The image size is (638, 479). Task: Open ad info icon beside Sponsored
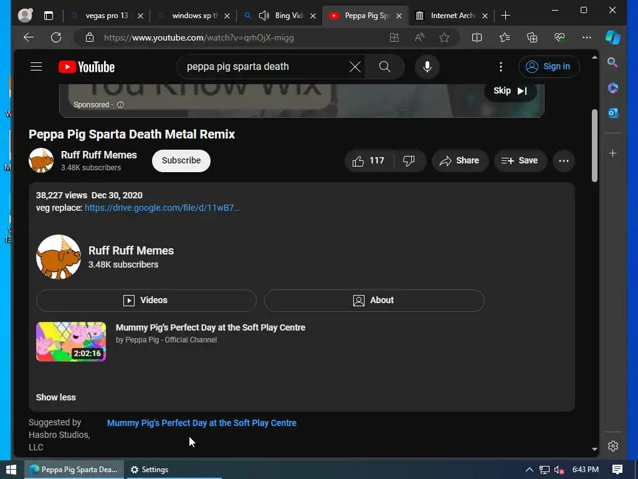120,105
